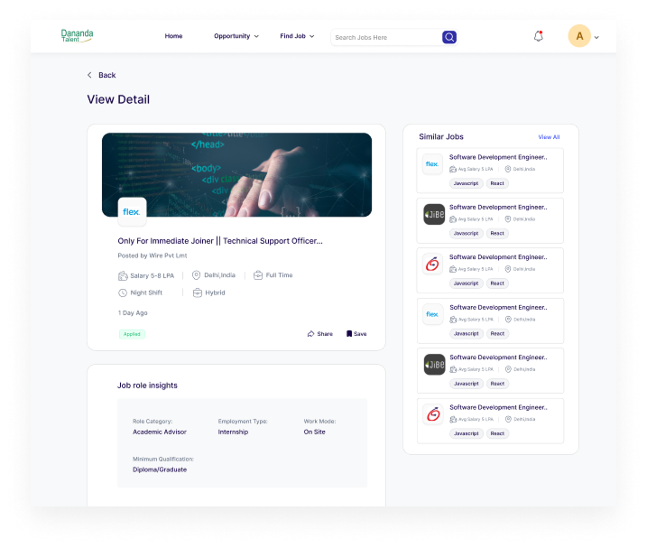Click the profile avatar with letter A

tap(579, 36)
